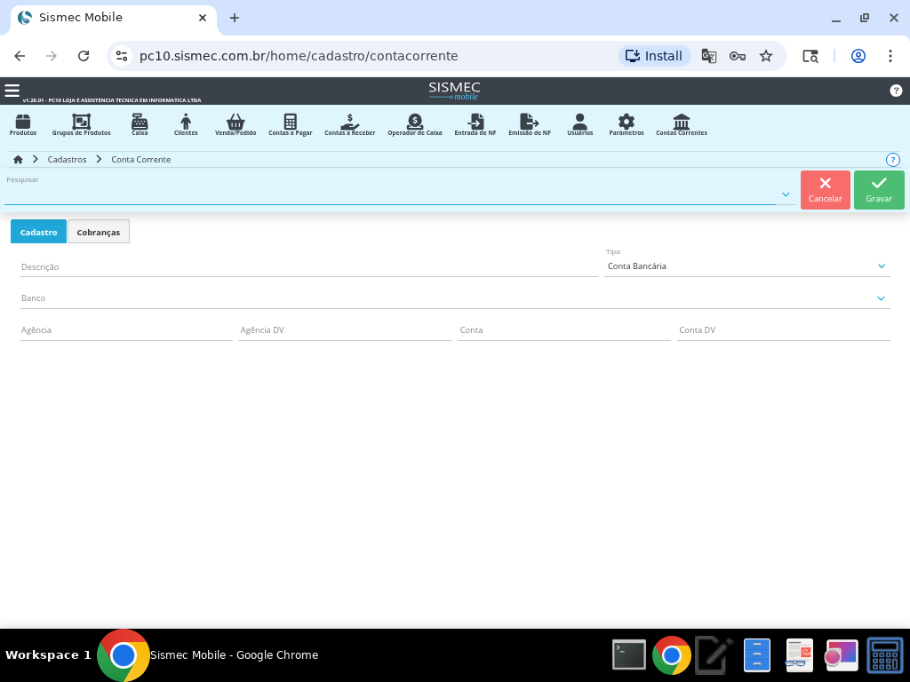Click the red Cancelar button

(x=825, y=190)
